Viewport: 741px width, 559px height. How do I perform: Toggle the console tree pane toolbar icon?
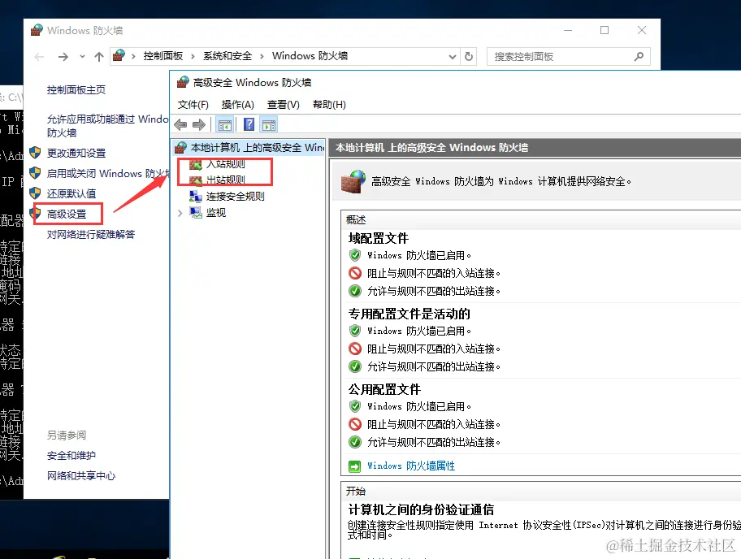click(x=225, y=125)
